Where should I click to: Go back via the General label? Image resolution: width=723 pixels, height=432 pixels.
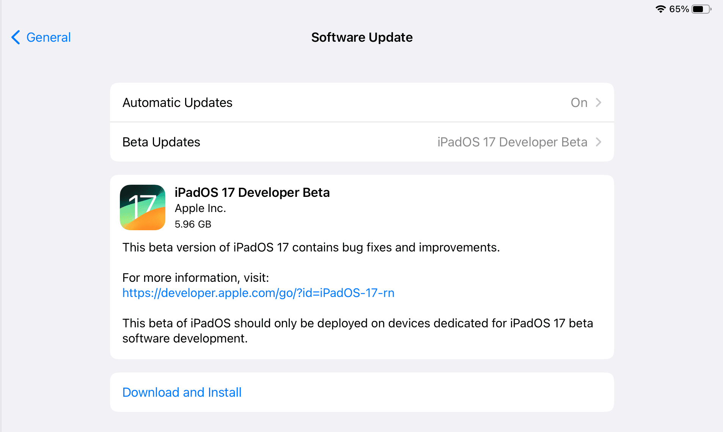pyautogui.click(x=48, y=37)
